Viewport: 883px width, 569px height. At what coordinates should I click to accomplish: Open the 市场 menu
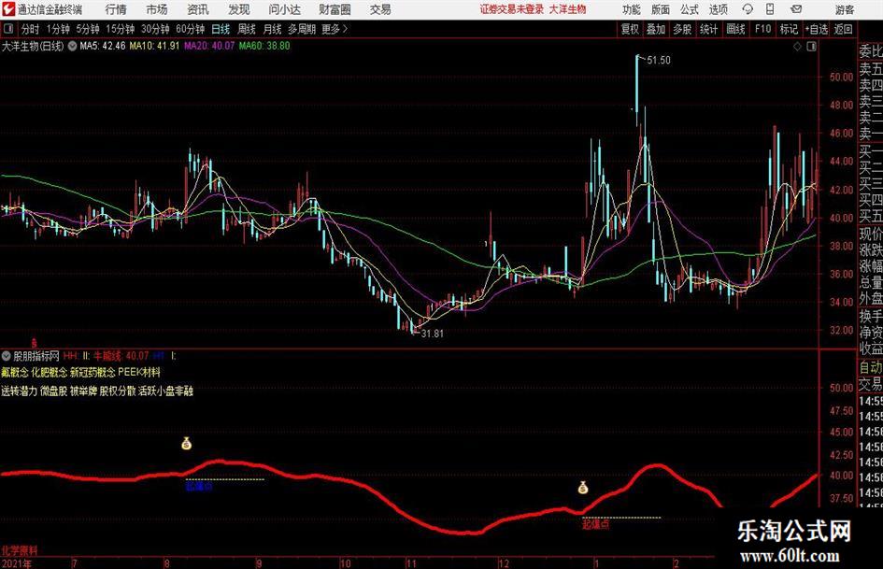pos(157,9)
